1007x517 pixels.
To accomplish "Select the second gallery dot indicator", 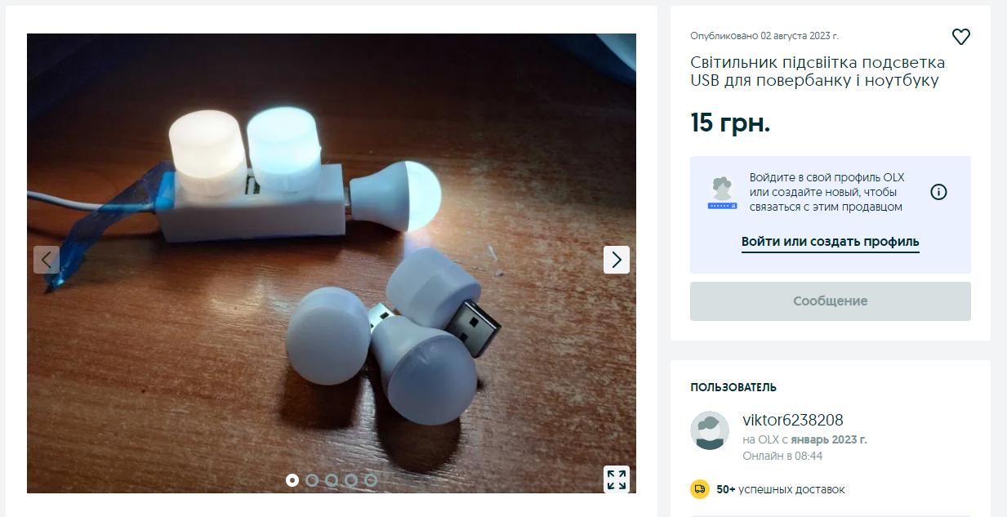I will pos(312,480).
